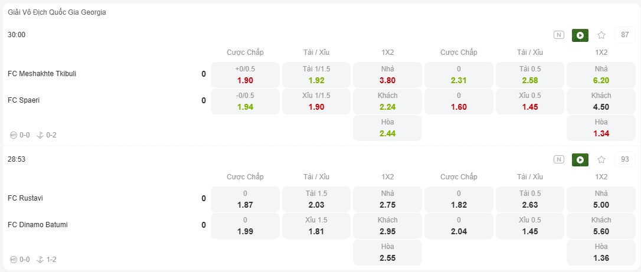Choose Xỉu 1.5 odds 1.81
Viewport: 641px width, 272px height.
tap(316, 226)
